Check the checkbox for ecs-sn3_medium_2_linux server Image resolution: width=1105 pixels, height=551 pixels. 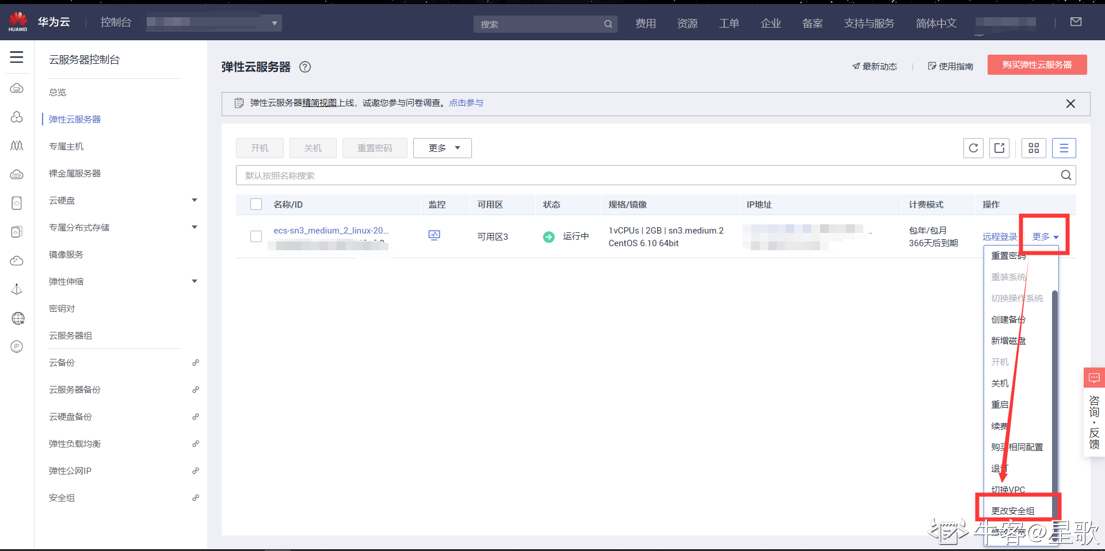pyautogui.click(x=256, y=236)
